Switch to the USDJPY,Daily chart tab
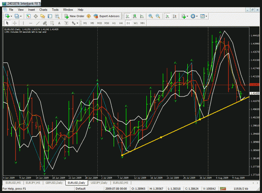Screen dimensions: 262x193 pos(99,183)
